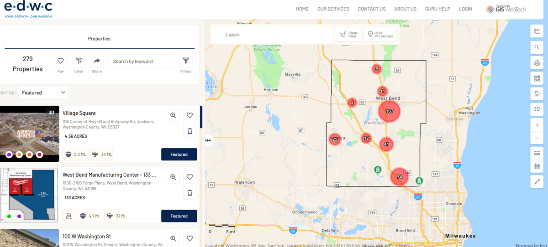The width and height of the screenshot is (548, 247).
Task: Open the Sort by Featured dropdown
Action: pyautogui.click(x=43, y=93)
